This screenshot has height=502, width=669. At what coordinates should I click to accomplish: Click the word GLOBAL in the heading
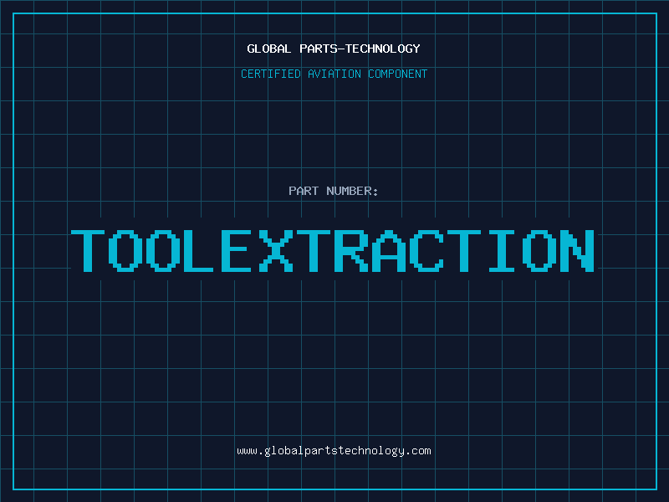(269, 49)
